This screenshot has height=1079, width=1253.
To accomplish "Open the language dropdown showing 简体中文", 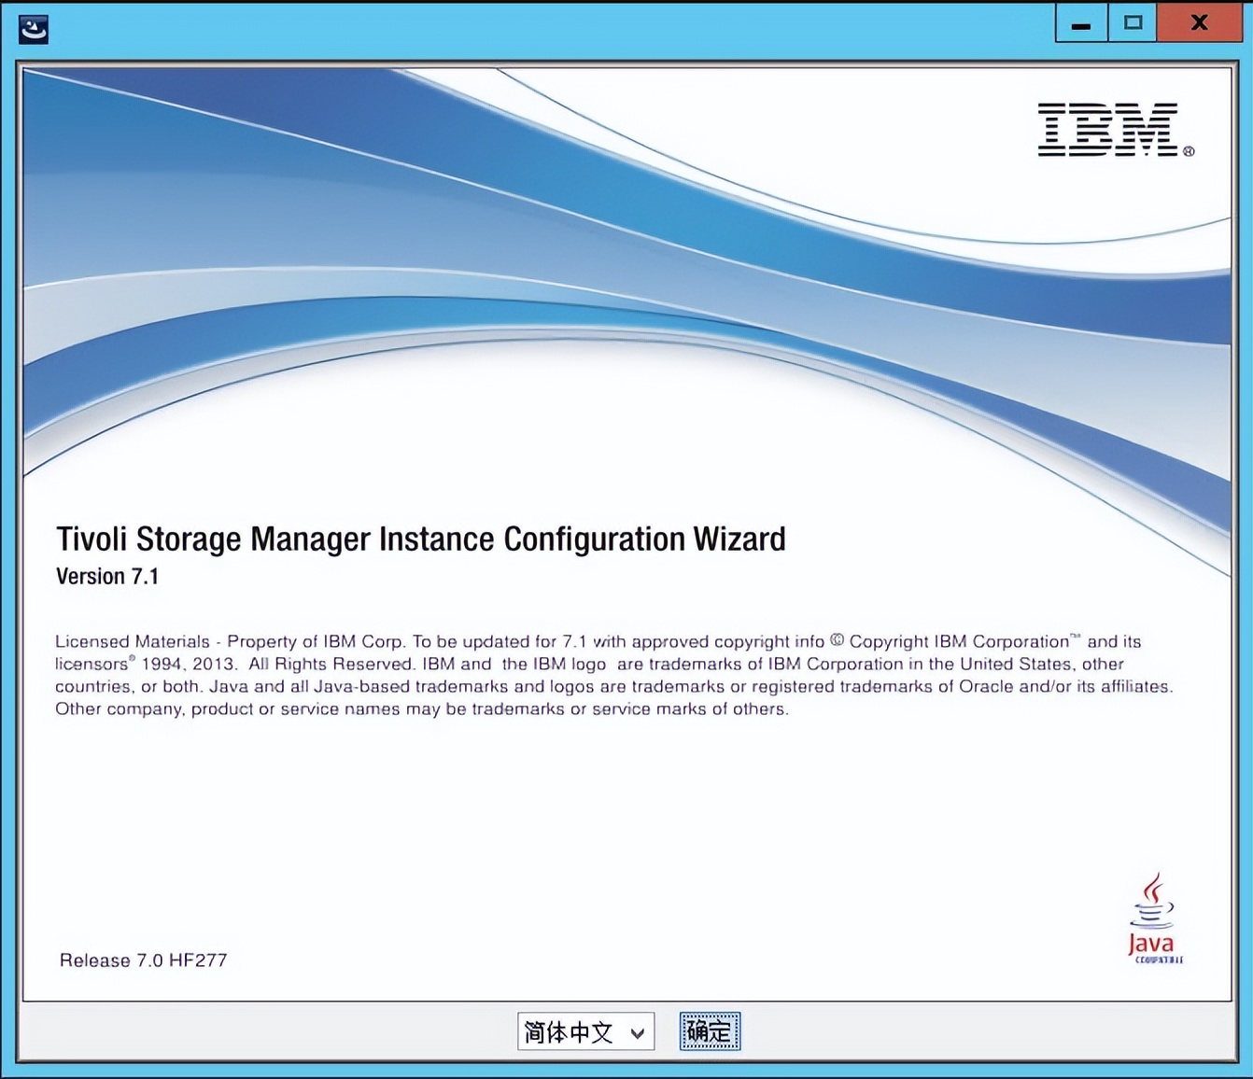I will click(x=585, y=1031).
